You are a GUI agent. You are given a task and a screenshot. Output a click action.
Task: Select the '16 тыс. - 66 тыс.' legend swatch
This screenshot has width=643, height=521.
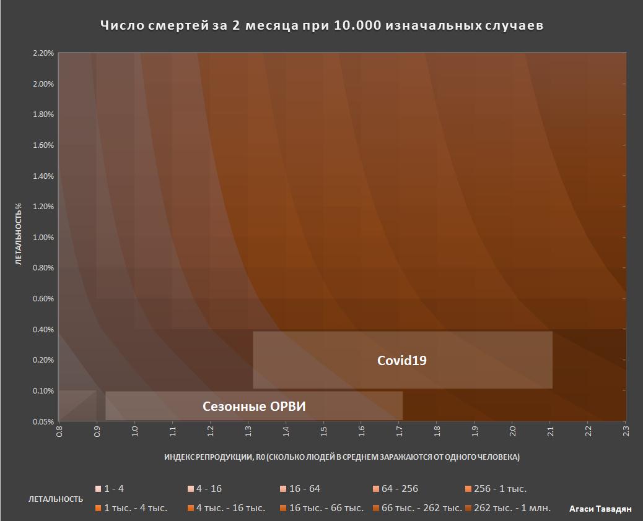(283, 508)
